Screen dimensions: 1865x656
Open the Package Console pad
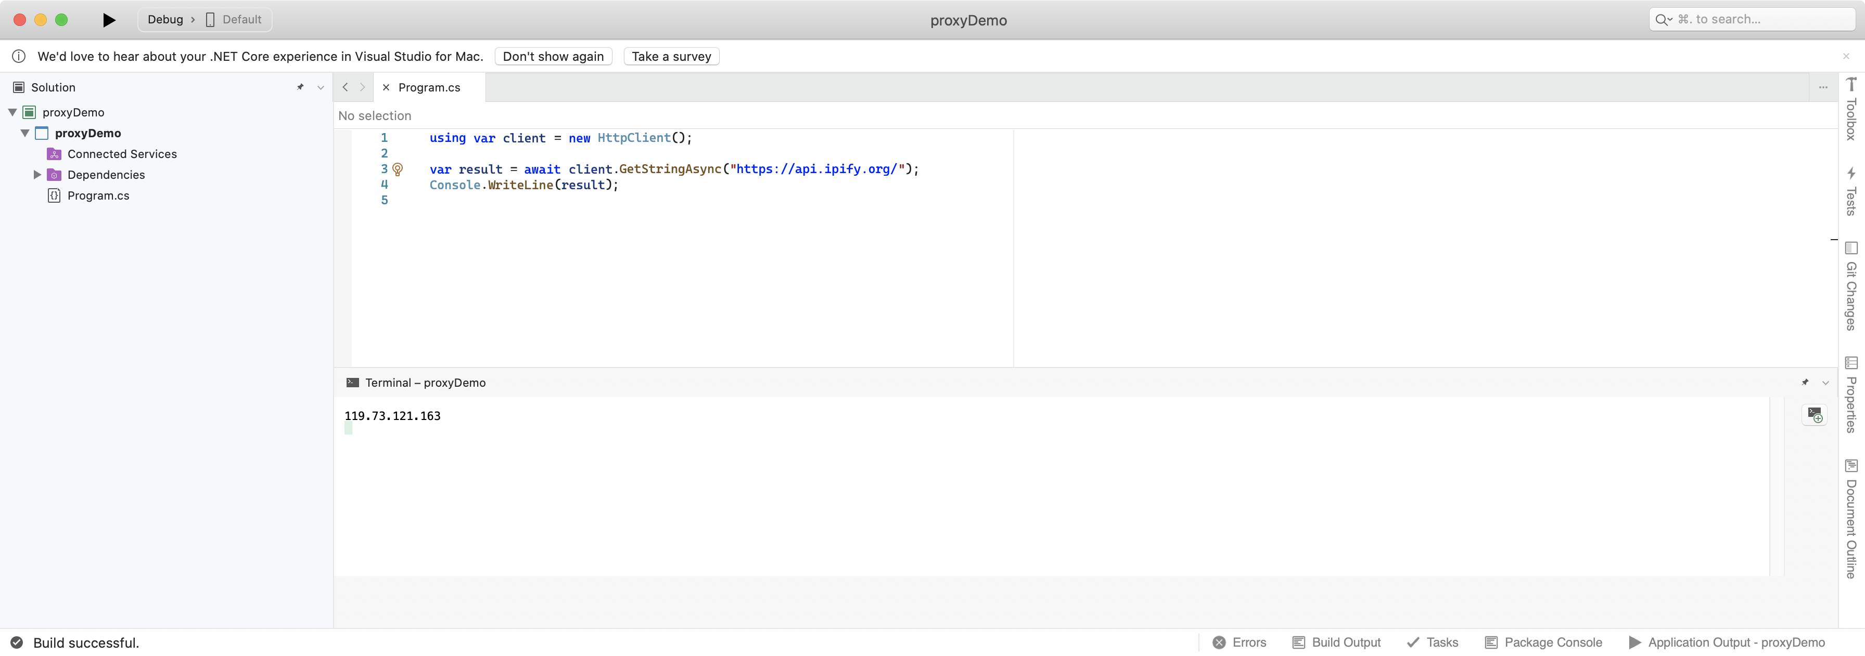tap(1543, 642)
